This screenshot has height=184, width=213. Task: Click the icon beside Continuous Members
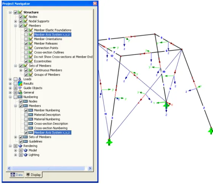[x=31, y=70]
